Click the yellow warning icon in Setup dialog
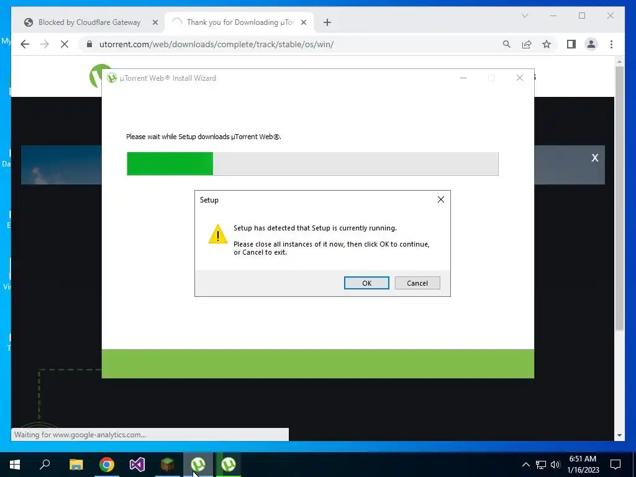 pos(218,234)
